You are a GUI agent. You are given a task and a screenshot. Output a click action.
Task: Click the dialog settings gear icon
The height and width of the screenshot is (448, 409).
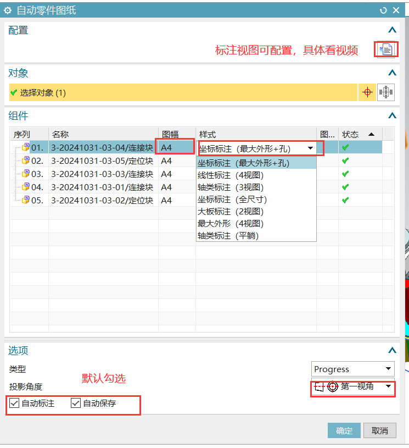(8, 10)
